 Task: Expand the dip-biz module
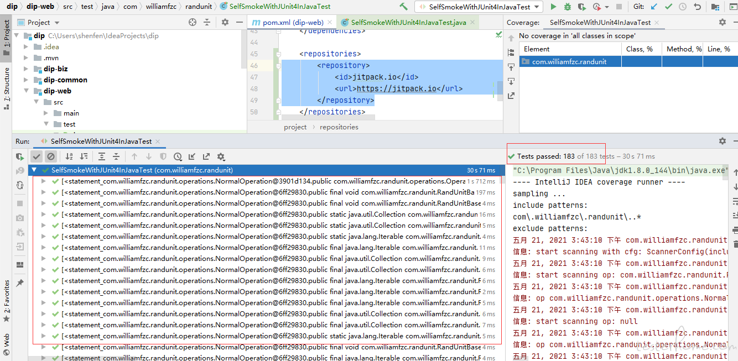pos(26,69)
